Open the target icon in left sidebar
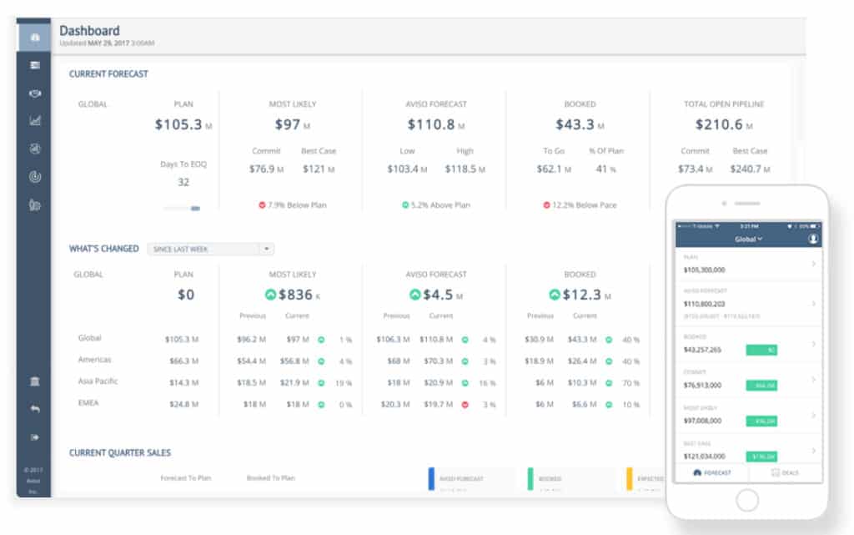This screenshot has height=535, width=854. (34, 177)
